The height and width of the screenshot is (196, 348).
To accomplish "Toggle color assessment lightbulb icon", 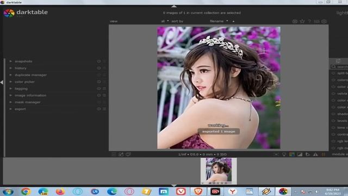I will point(284,155).
